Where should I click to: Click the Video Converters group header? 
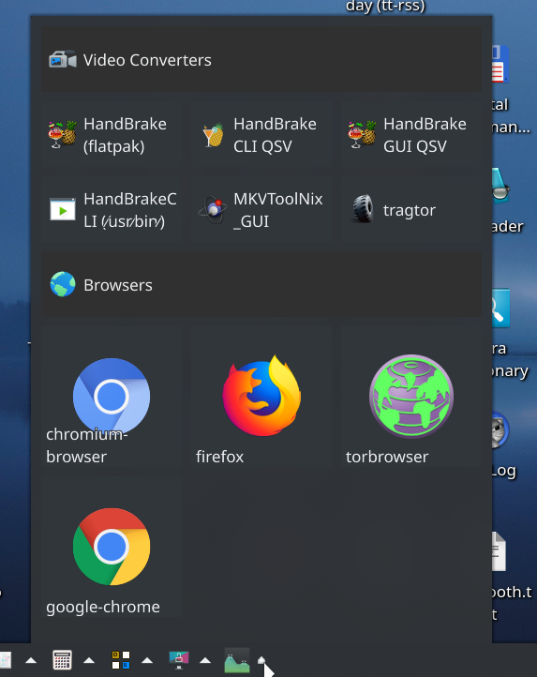tap(261, 60)
